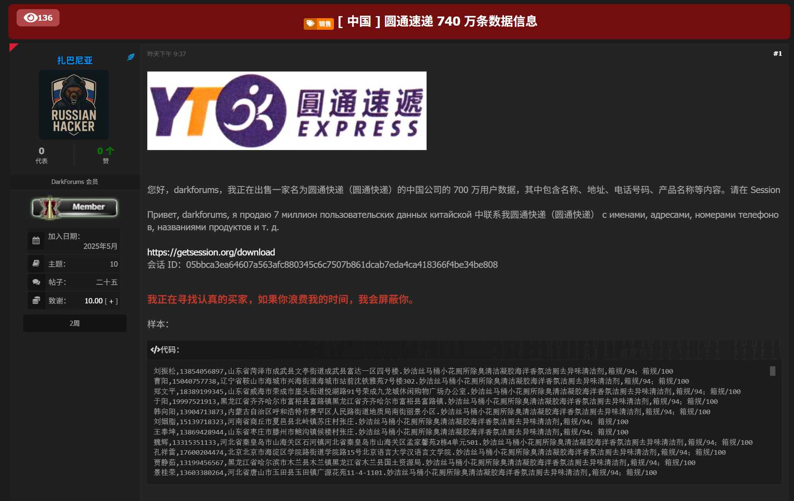The height and width of the screenshot is (501, 794).
Task: Click the red warning text about serious buyers
Action: coord(281,299)
